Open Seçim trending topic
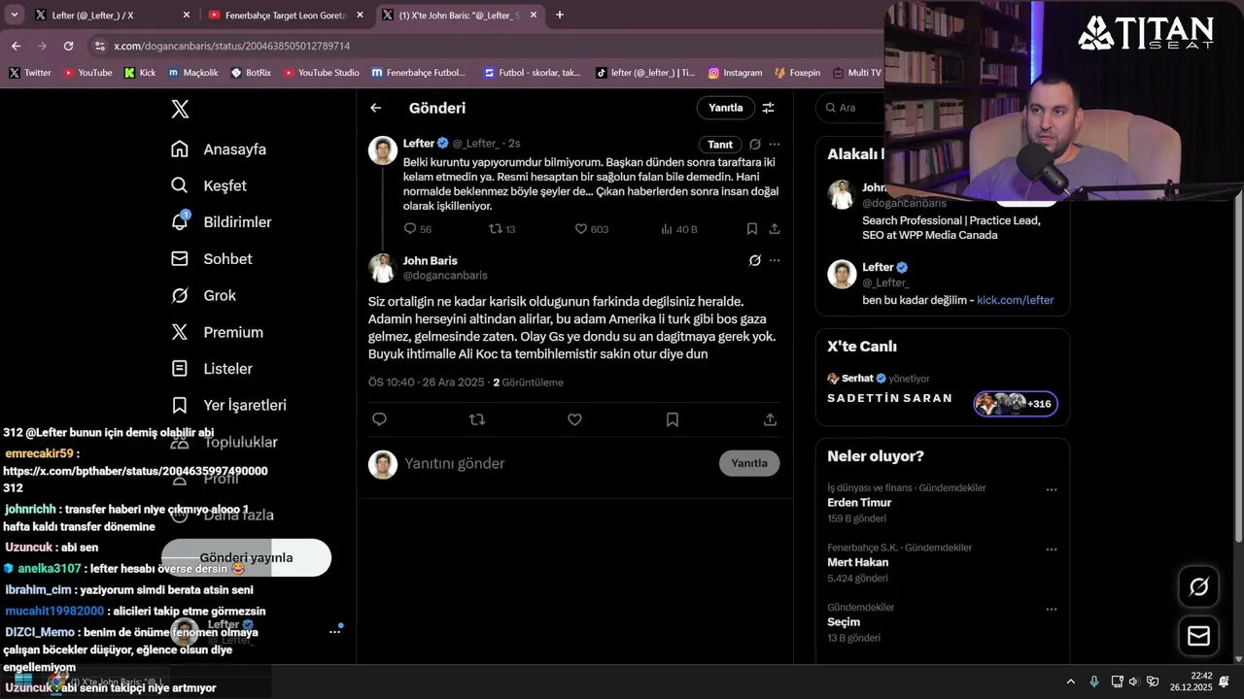1244x699 pixels. point(844,622)
